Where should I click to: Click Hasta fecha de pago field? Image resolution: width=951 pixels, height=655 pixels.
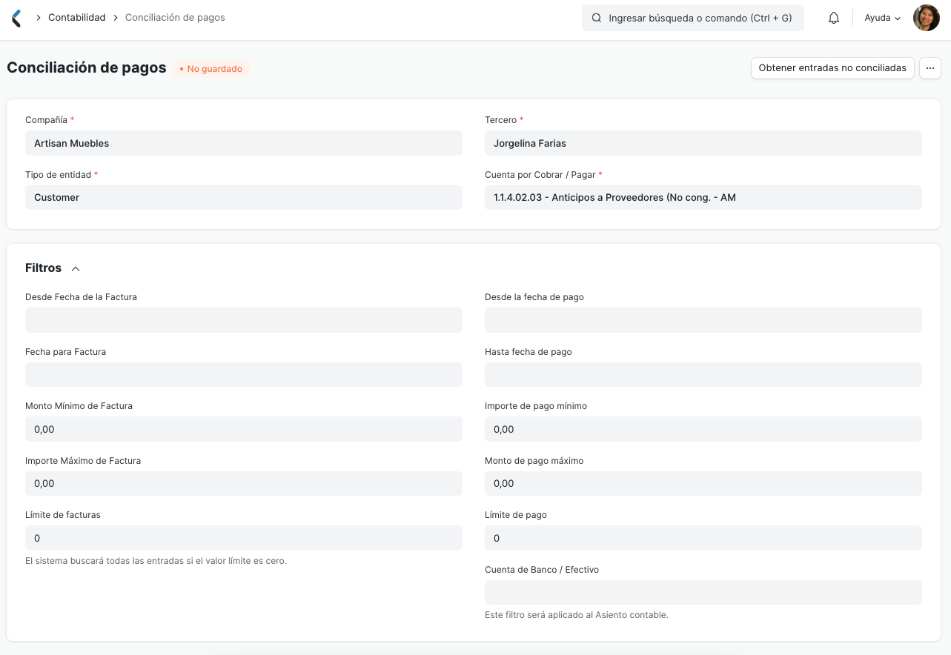(x=703, y=375)
